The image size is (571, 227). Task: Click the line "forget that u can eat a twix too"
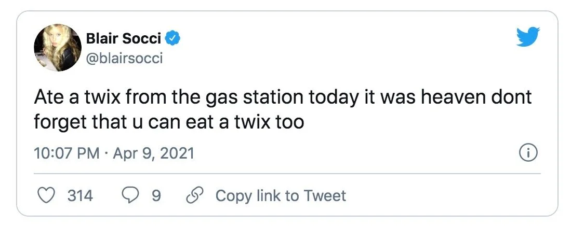pyautogui.click(x=169, y=123)
